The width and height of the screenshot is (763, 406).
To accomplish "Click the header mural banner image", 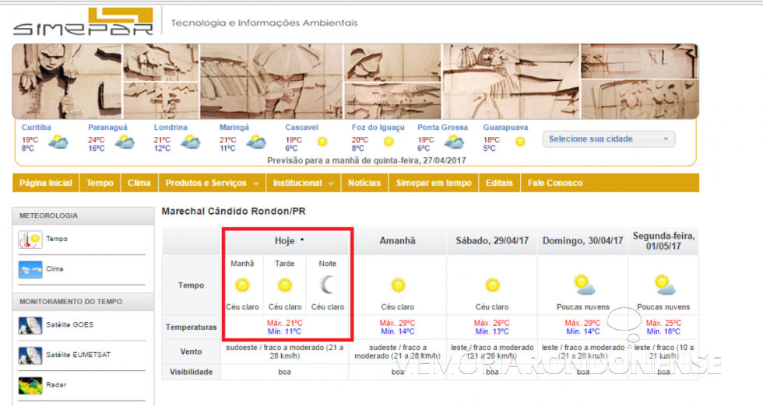I will coord(356,81).
